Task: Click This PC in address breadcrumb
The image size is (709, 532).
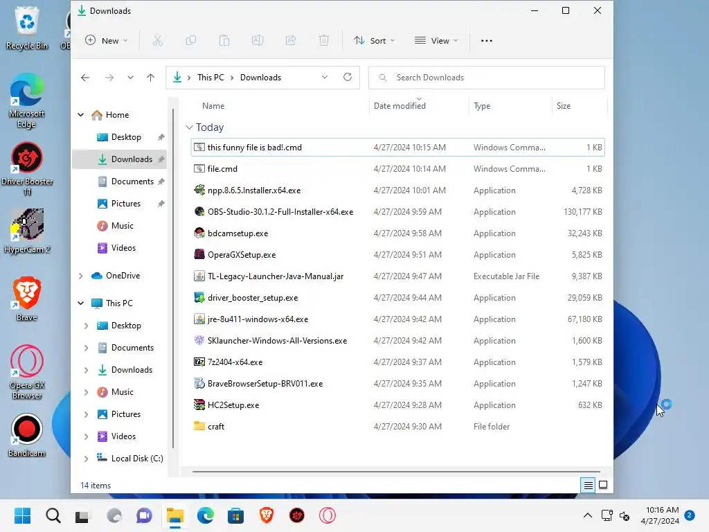Action: [x=210, y=78]
